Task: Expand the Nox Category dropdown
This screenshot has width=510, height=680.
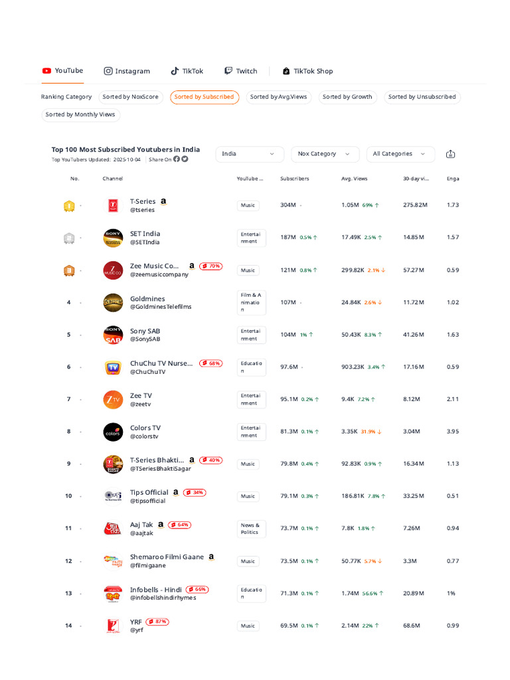Action: 325,154
